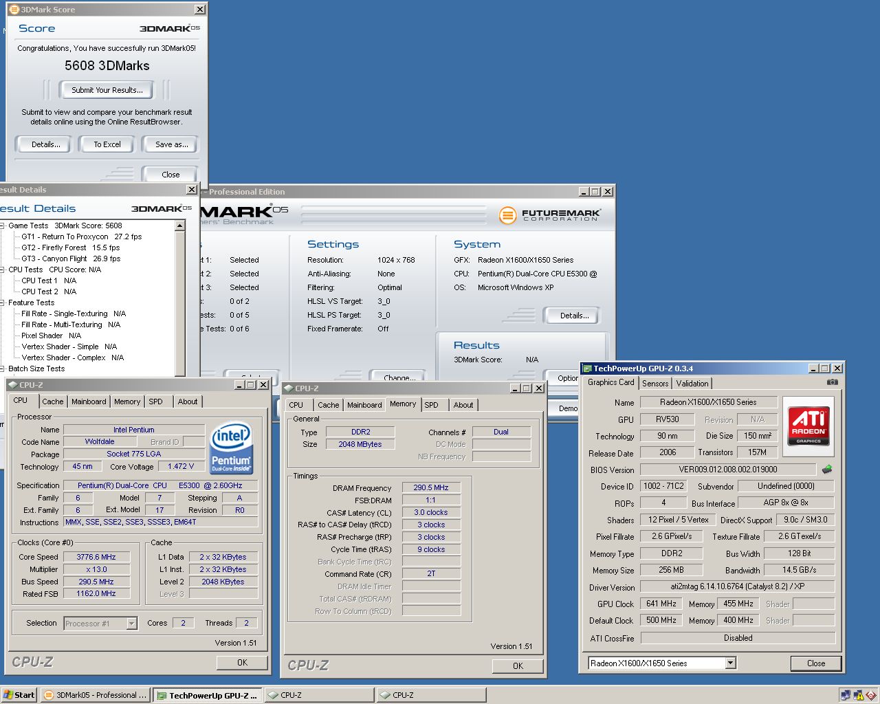Screen dimensions: 880x704
Task: Click the 3DMark Score window title icon
Action: (14, 10)
